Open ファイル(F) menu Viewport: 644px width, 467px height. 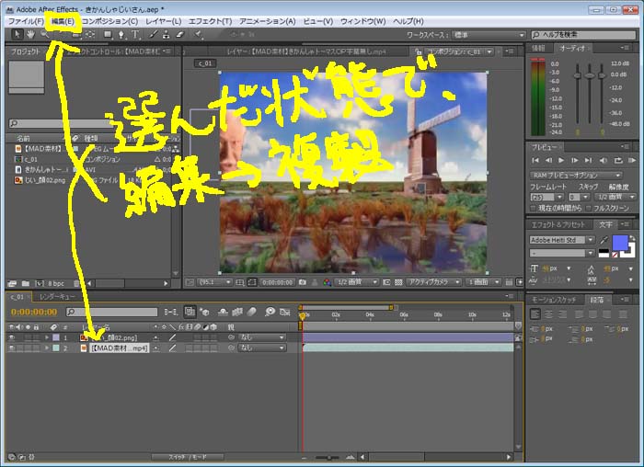coord(26,21)
